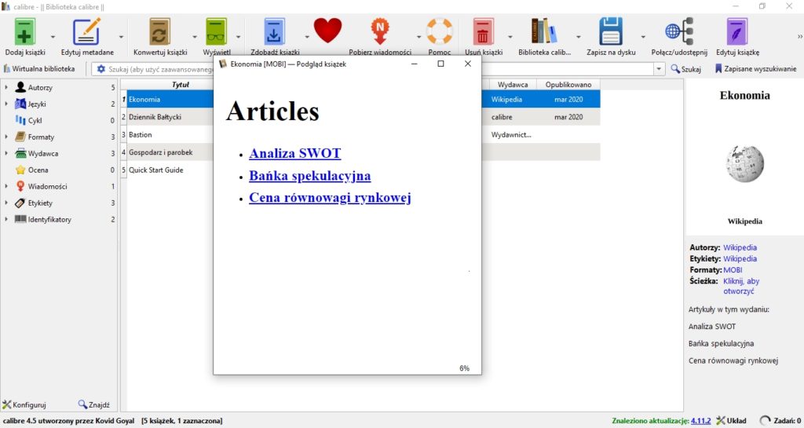This screenshot has width=804, height=428.
Task: Click MOBI format link in details
Action: [733, 270]
